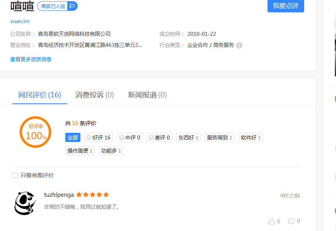Filter by 差评 0 sad face tag
The image size is (336, 231).
[159, 138]
